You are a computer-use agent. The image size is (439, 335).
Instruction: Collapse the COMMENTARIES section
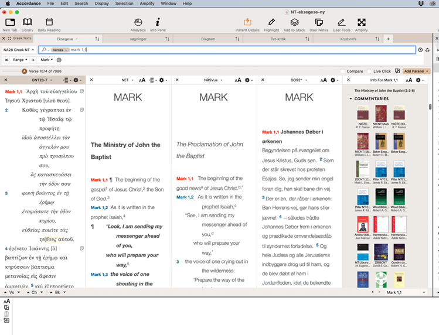point(351,99)
